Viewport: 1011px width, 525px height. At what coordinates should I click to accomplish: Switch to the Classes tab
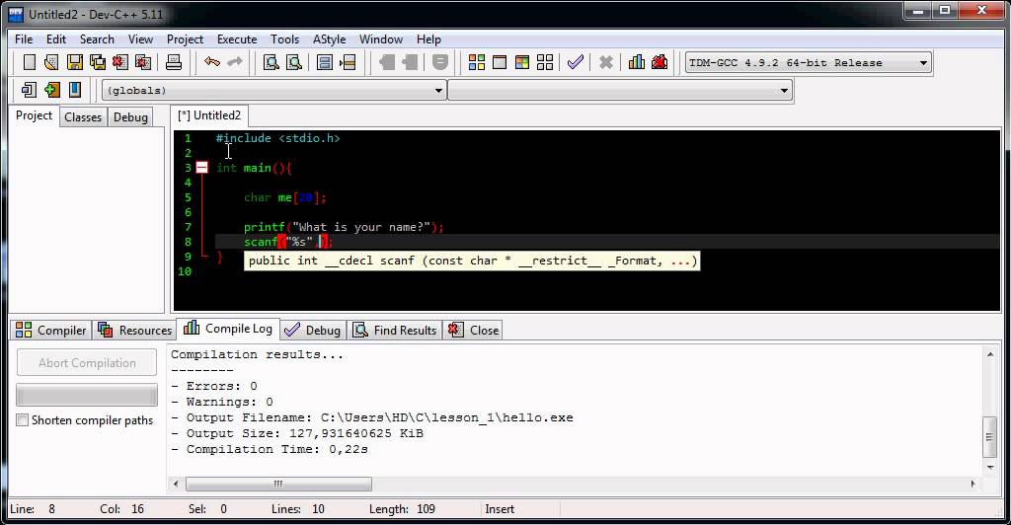(x=83, y=117)
